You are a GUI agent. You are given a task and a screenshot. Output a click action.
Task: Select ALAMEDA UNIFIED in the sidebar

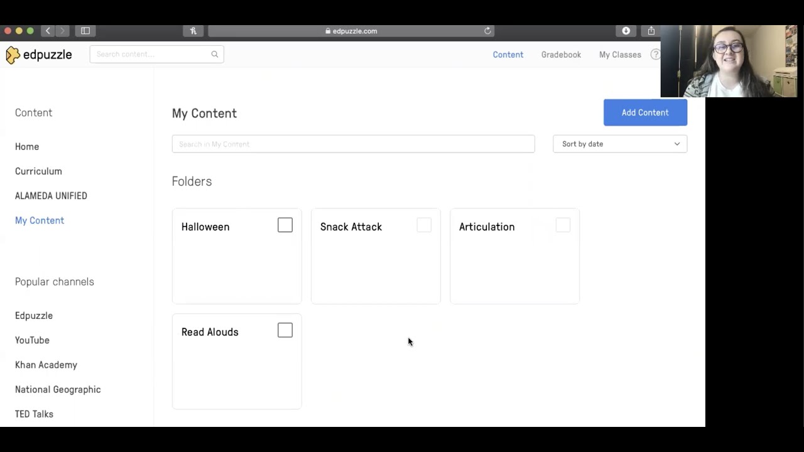click(x=51, y=196)
